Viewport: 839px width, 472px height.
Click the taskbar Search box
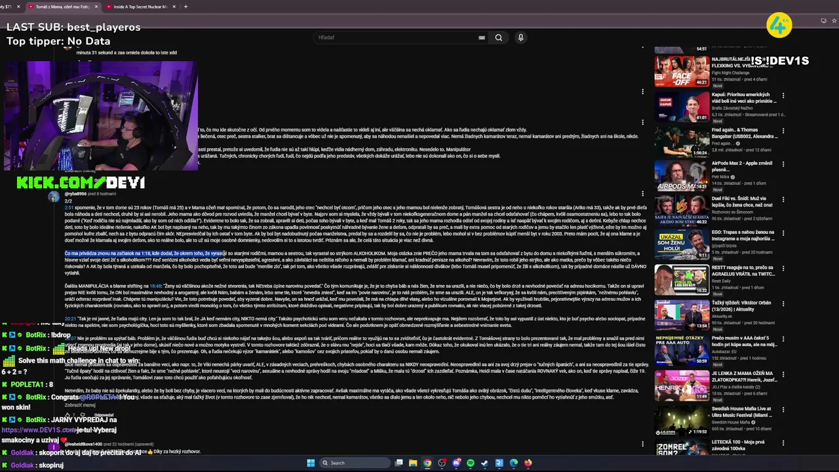click(355, 463)
